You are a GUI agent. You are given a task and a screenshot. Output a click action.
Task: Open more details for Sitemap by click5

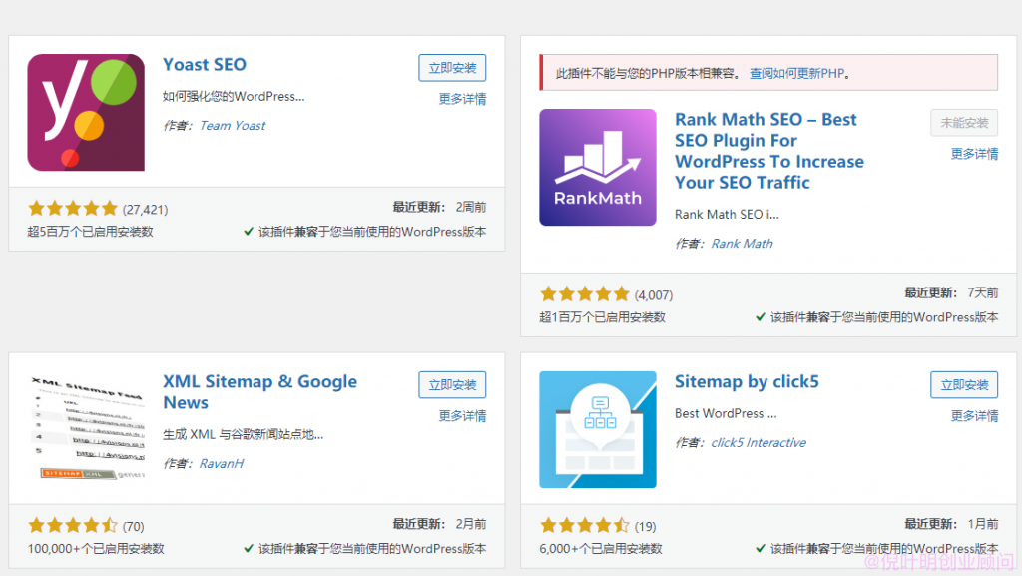click(974, 415)
